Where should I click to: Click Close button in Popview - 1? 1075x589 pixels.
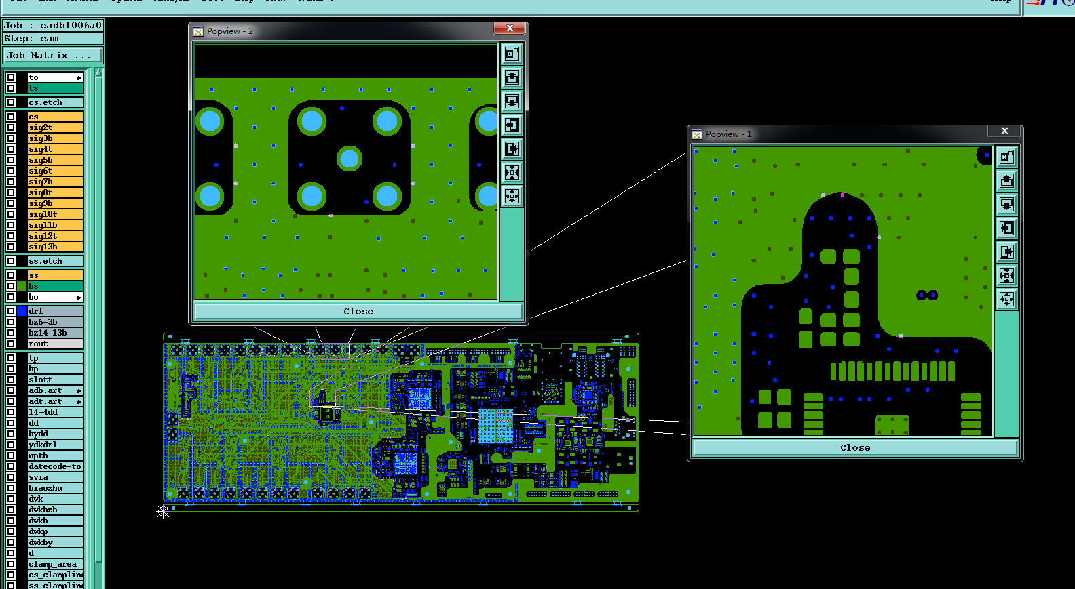pos(854,448)
